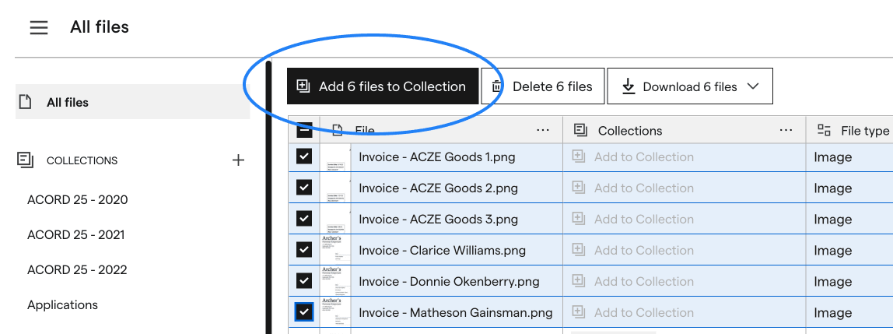Image resolution: width=893 pixels, height=334 pixels.
Task: Click the add-to-collection icon for Clarice Williams row
Action: [x=579, y=250]
